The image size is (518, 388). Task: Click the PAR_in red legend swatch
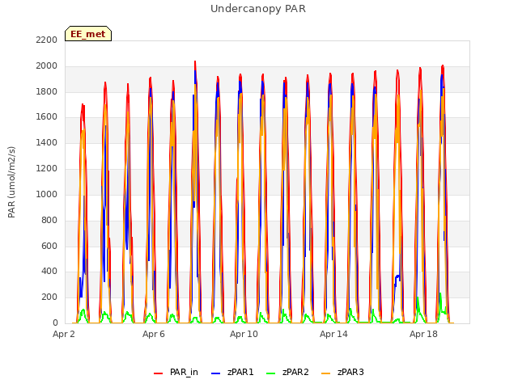(159, 373)
